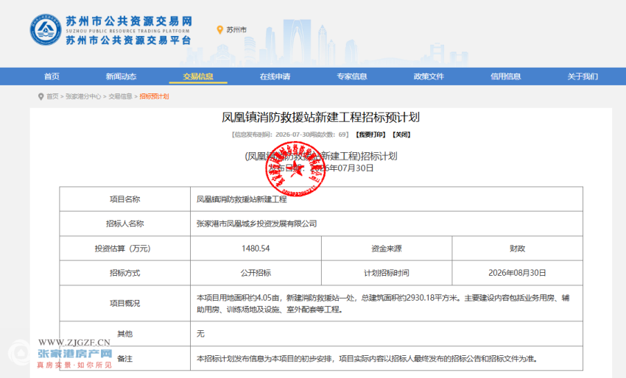The height and width of the screenshot is (378, 626).
Task: Select the 苏州市 city label
Action: [236, 30]
